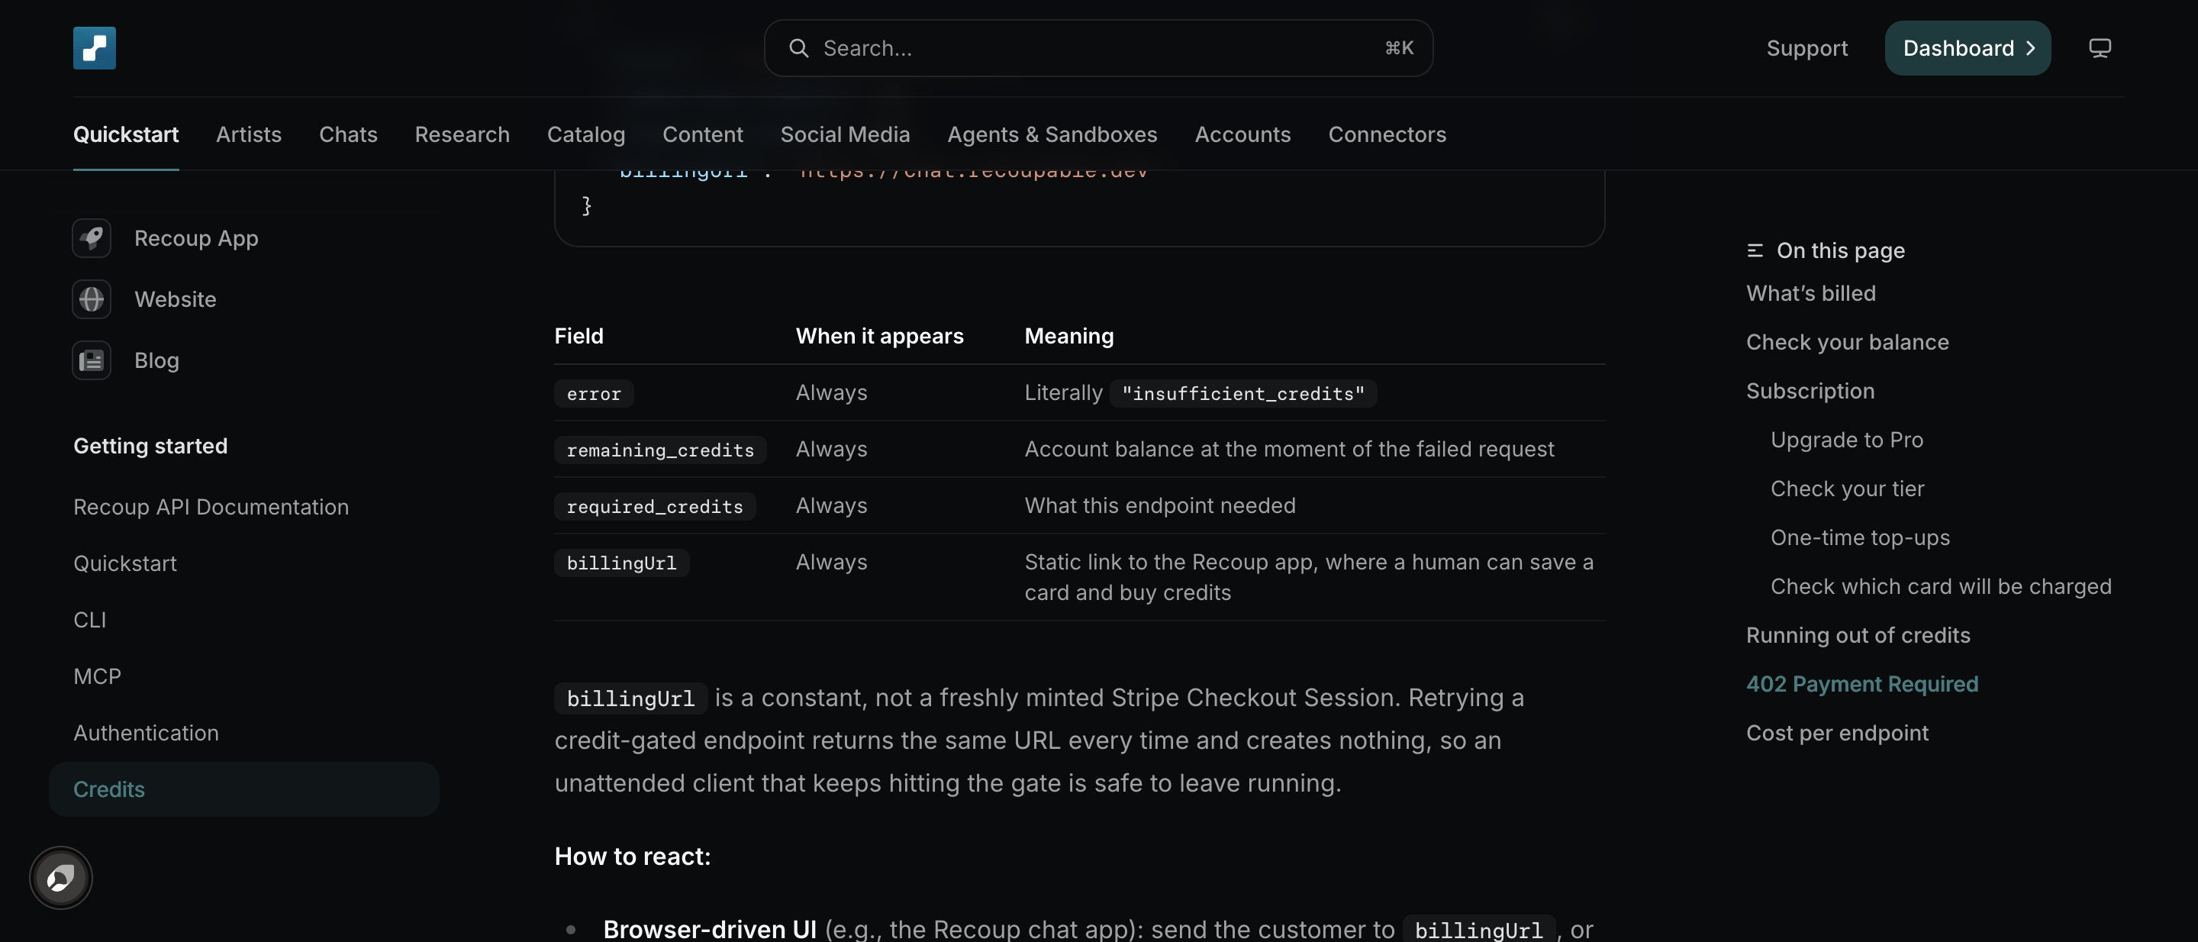
Task: Click the search magnifier icon
Action: pyautogui.click(x=798, y=48)
